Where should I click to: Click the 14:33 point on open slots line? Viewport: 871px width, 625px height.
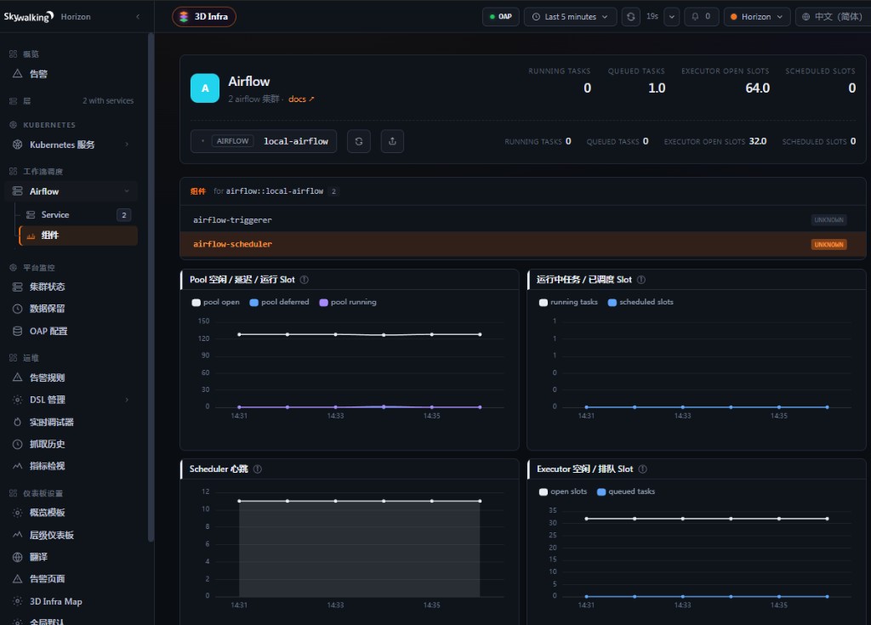[683, 519]
